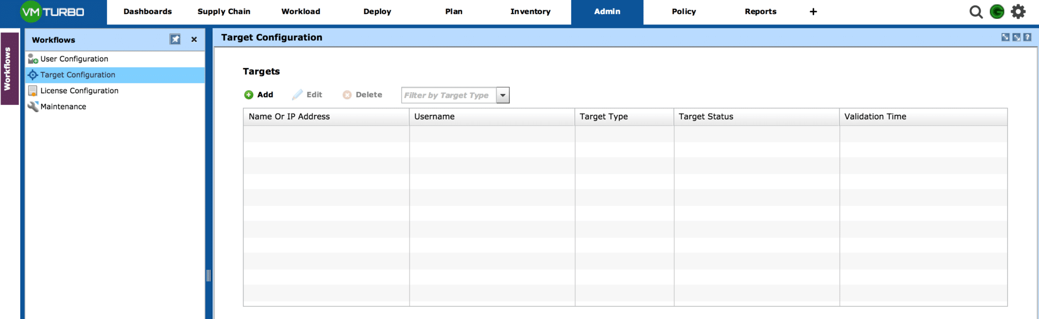Open settings via the gear icon
The height and width of the screenshot is (319, 1039).
point(1018,12)
